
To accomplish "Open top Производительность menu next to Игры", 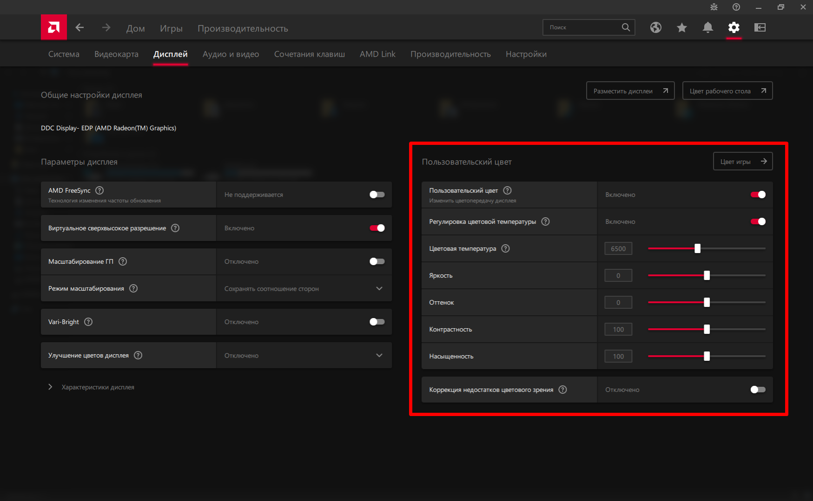I will [243, 28].
